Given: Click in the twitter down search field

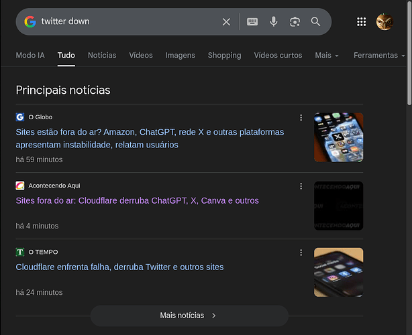Looking at the screenshot, I should coord(127,21).
